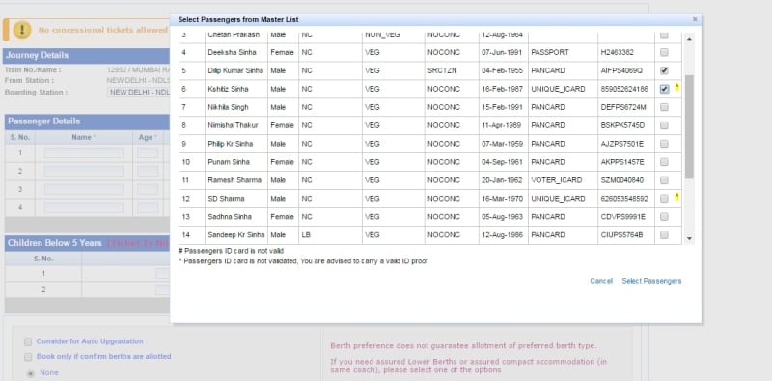Click the Age field for passenger 2

tap(148, 172)
